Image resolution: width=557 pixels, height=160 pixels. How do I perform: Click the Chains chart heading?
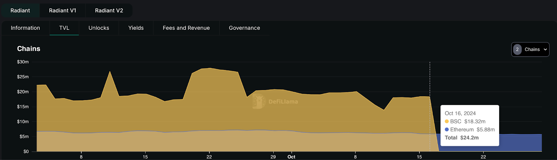click(29, 49)
